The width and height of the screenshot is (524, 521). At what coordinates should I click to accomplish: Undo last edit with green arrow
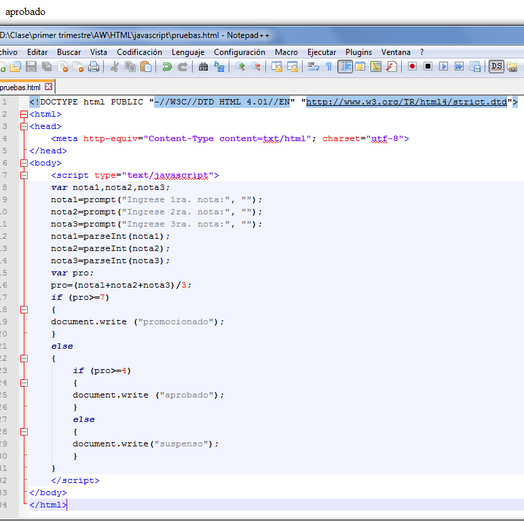[x=166, y=66]
